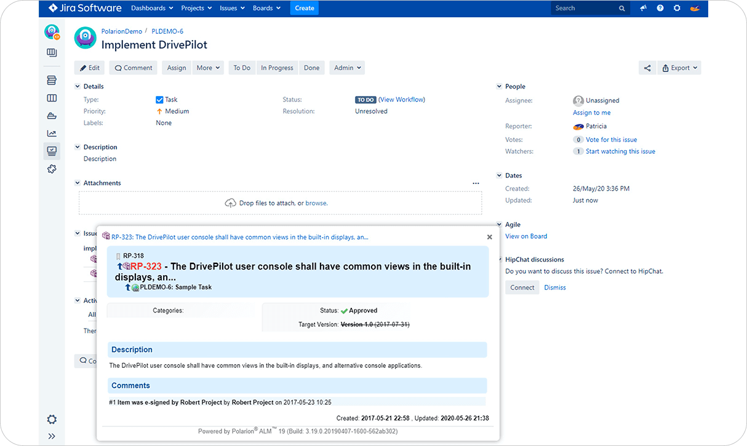Expand the sidebar with the double-chevron
This screenshot has height=446, width=747.
tap(52, 436)
